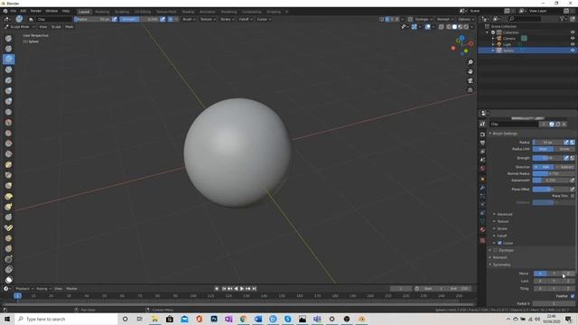Open the Stroke dropdown in header

coord(227,19)
